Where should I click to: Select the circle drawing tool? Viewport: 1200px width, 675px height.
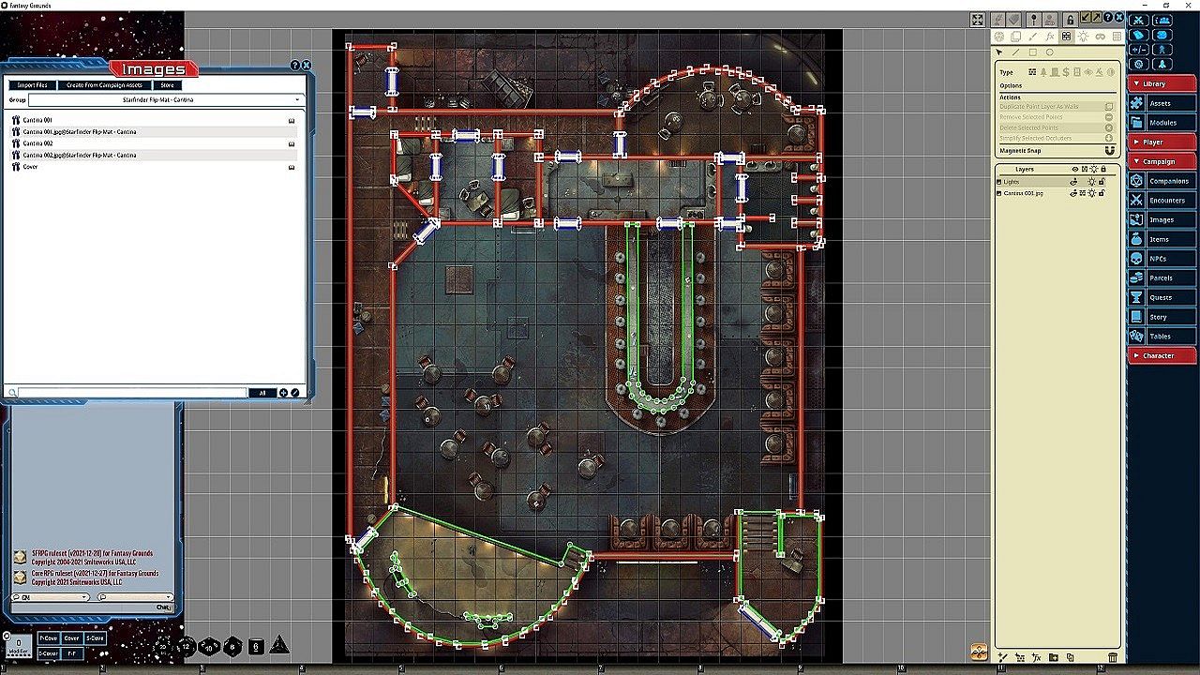click(1050, 52)
